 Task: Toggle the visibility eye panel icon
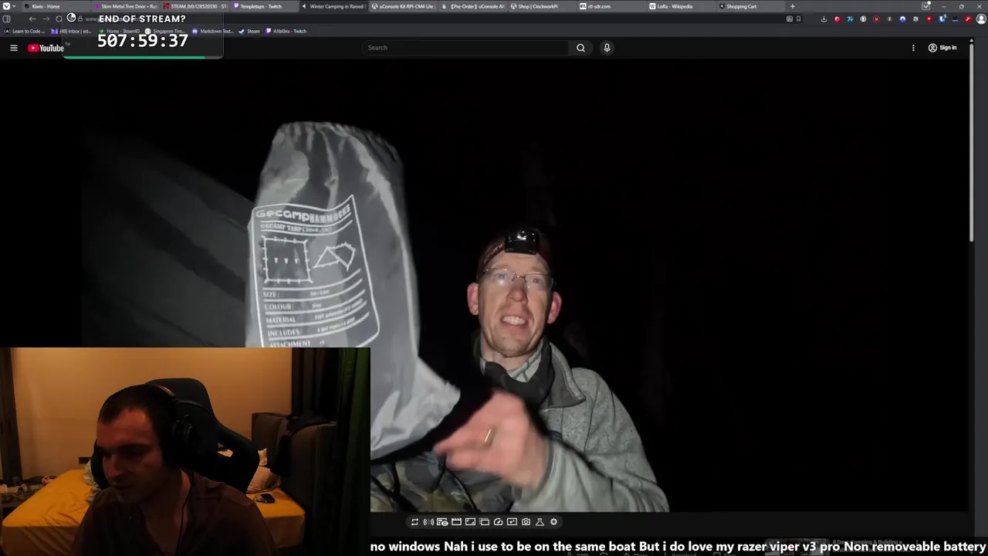click(442, 522)
